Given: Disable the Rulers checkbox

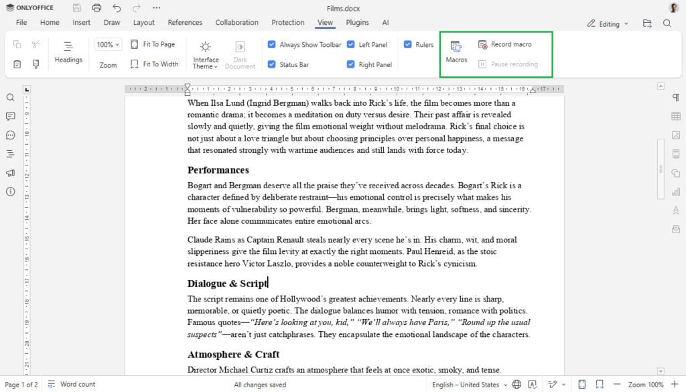Looking at the screenshot, I should (409, 44).
